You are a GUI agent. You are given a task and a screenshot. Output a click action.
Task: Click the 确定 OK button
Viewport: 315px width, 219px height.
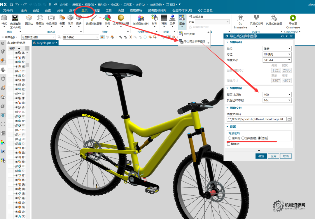coord(261,156)
